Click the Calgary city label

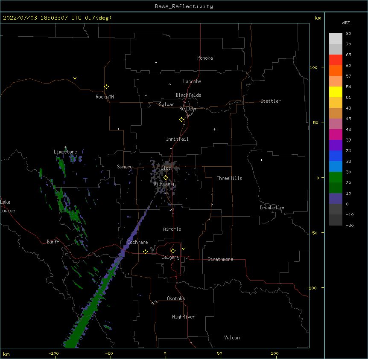(x=170, y=257)
